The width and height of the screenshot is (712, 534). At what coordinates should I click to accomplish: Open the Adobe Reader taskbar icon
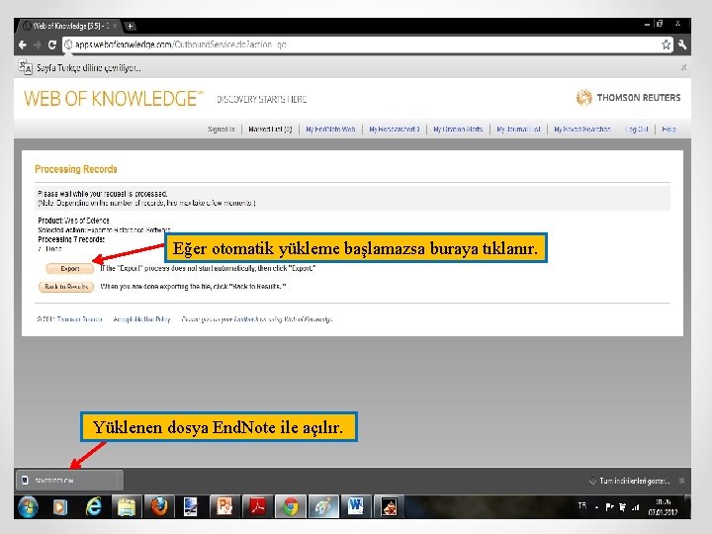[x=257, y=506]
